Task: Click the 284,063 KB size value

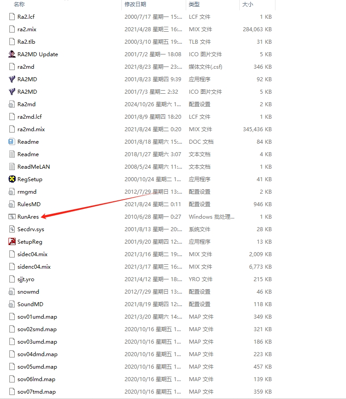Action: tap(257, 29)
